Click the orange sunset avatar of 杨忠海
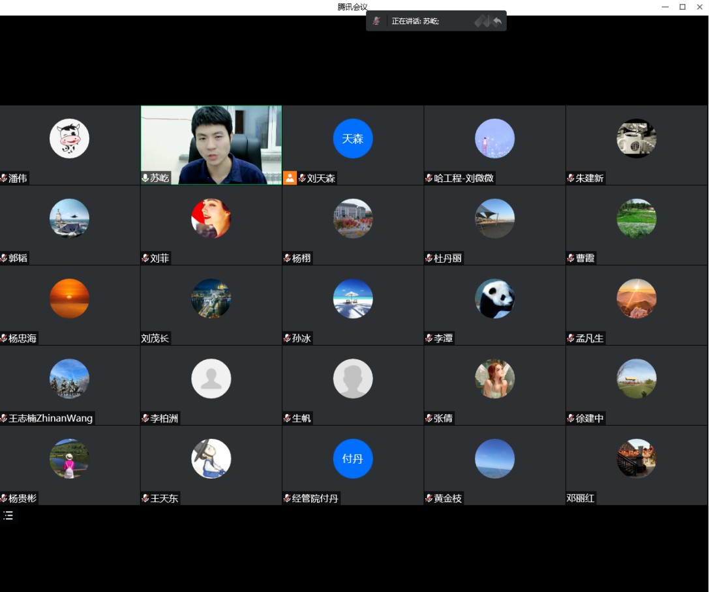The height and width of the screenshot is (592, 709). [69, 299]
